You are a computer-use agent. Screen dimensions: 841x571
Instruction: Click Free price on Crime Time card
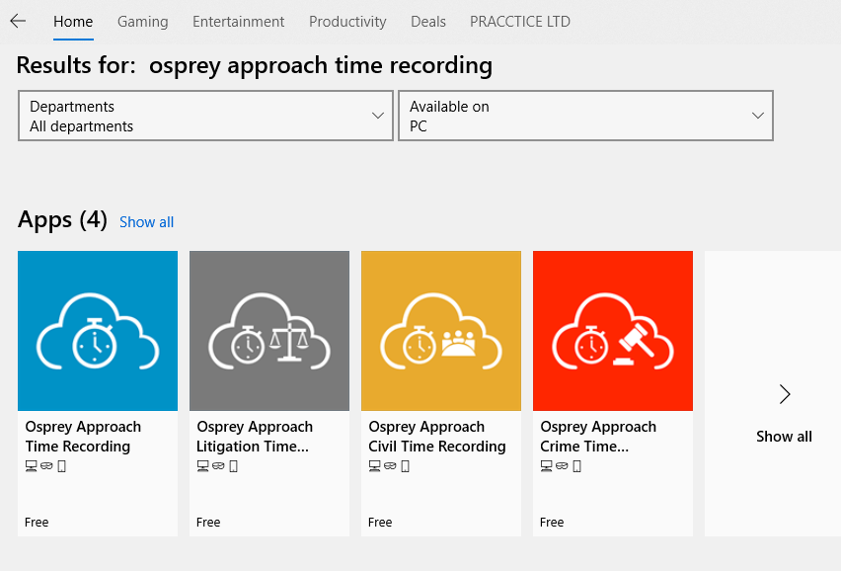pos(552,523)
